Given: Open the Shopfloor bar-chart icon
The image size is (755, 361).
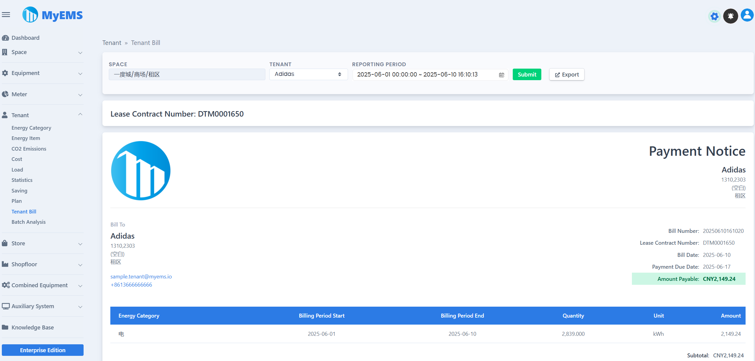Looking at the screenshot, I should [5, 264].
